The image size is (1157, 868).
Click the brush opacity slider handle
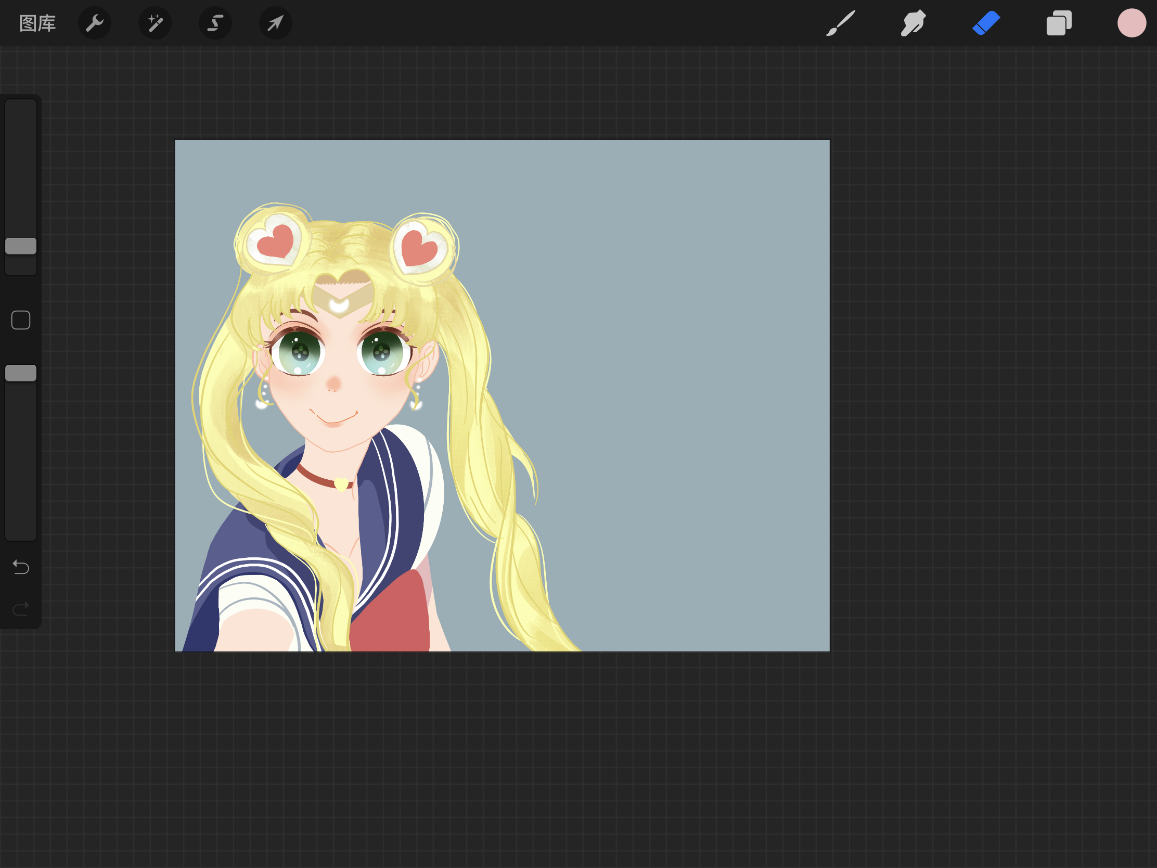21,373
